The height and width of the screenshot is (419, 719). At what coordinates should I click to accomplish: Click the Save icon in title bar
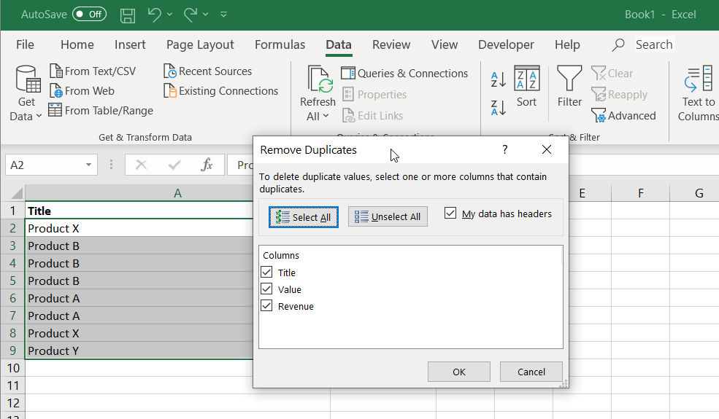coord(128,15)
